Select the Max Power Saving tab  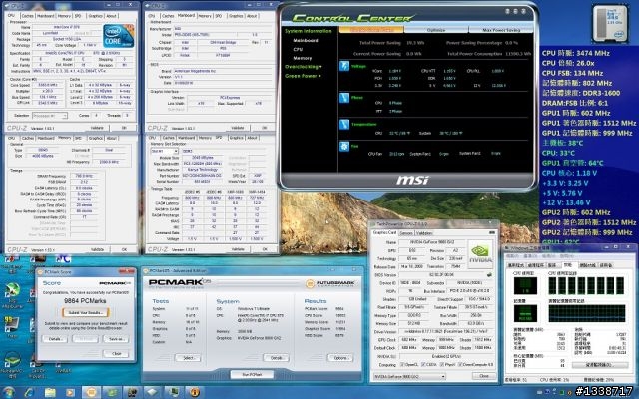501,30
